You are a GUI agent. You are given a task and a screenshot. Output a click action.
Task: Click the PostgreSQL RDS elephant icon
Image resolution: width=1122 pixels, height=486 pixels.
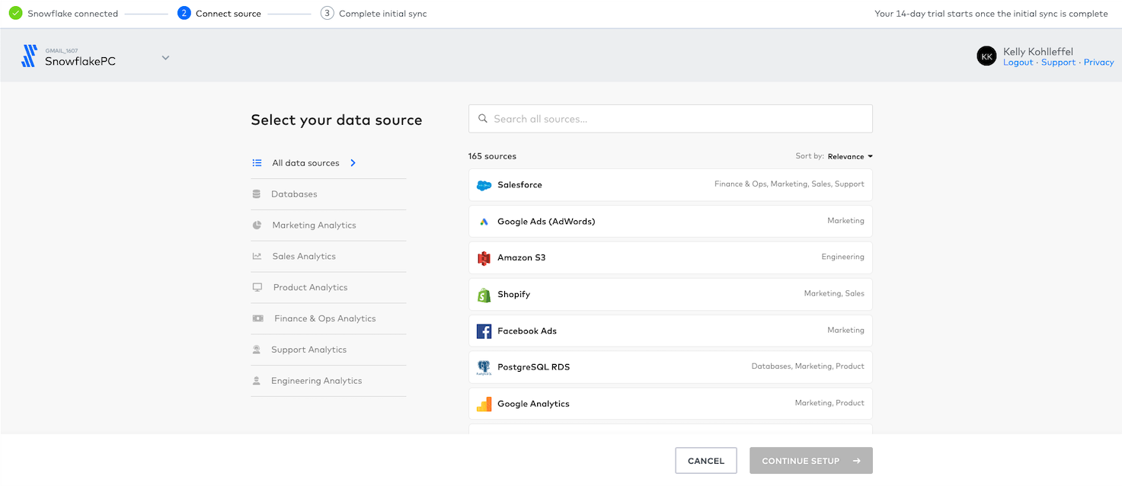pyautogui.click(x=484, y=367)
